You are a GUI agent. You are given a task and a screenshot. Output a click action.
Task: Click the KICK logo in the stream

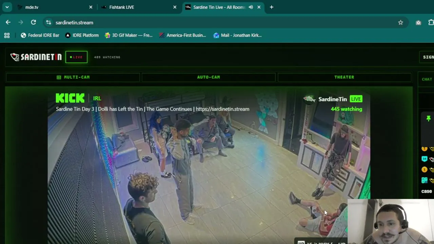pos(70,98)
